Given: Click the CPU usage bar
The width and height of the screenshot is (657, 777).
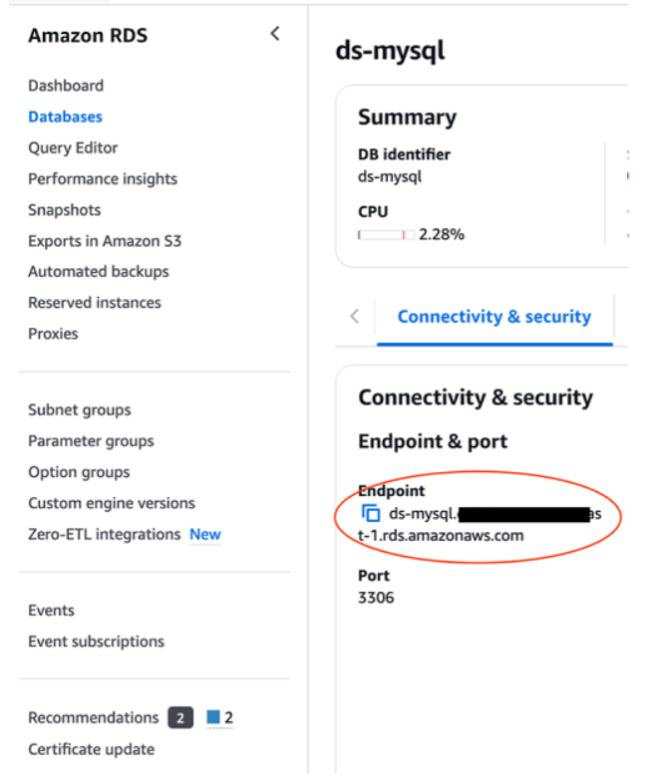Looking at the screenshot, I should pyautogui.click(x=386, y=235).
